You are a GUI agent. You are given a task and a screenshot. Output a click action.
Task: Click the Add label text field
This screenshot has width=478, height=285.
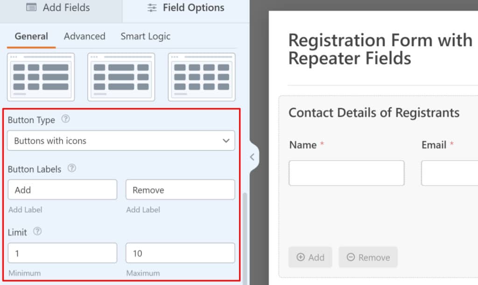click(x=63, y=190)
